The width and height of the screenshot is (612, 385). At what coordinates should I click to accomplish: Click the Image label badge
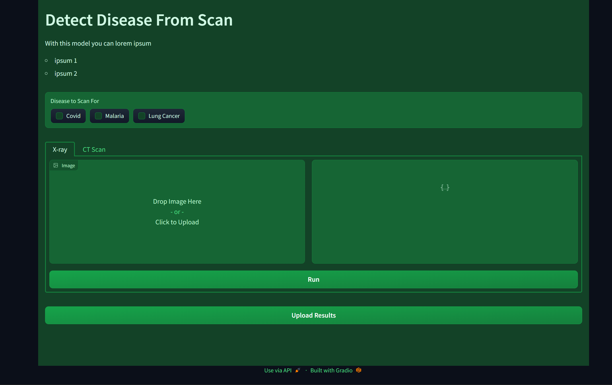point(68,166)
